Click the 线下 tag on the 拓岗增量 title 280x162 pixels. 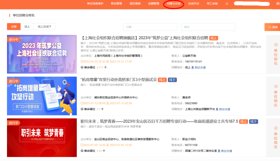point(172,80)
